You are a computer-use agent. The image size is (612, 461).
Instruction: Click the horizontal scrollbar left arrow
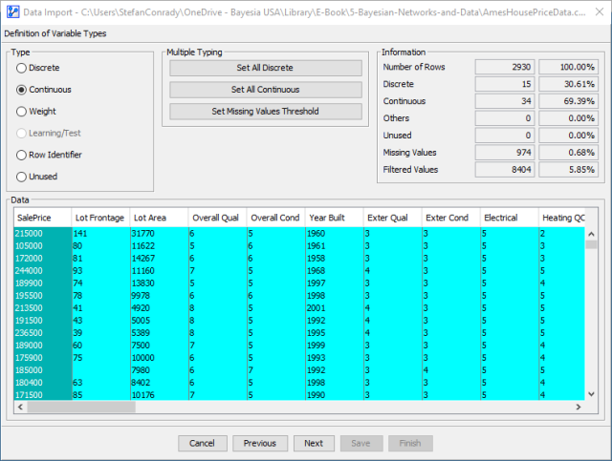tap(20, 407)
